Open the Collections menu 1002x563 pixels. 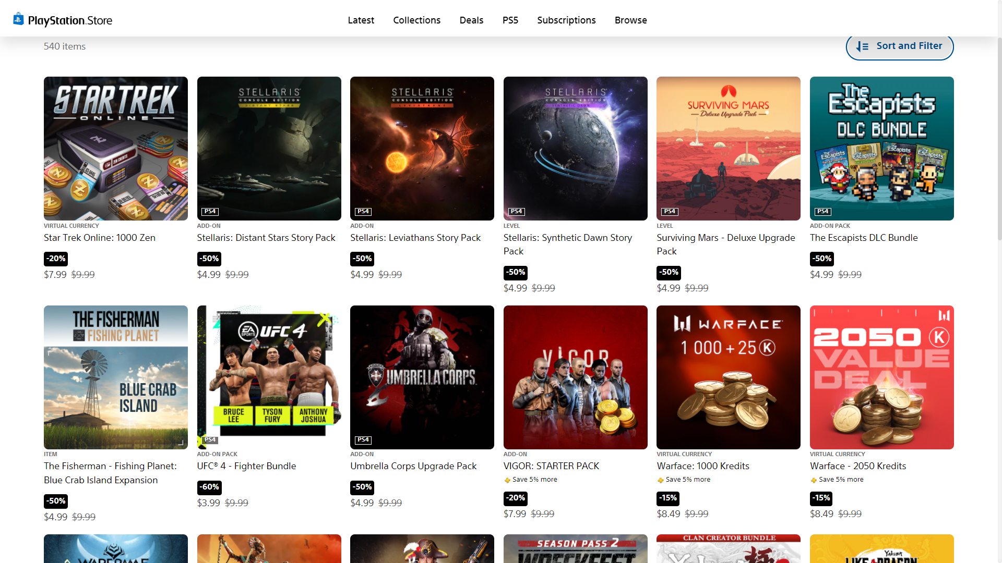click(416, 20)
